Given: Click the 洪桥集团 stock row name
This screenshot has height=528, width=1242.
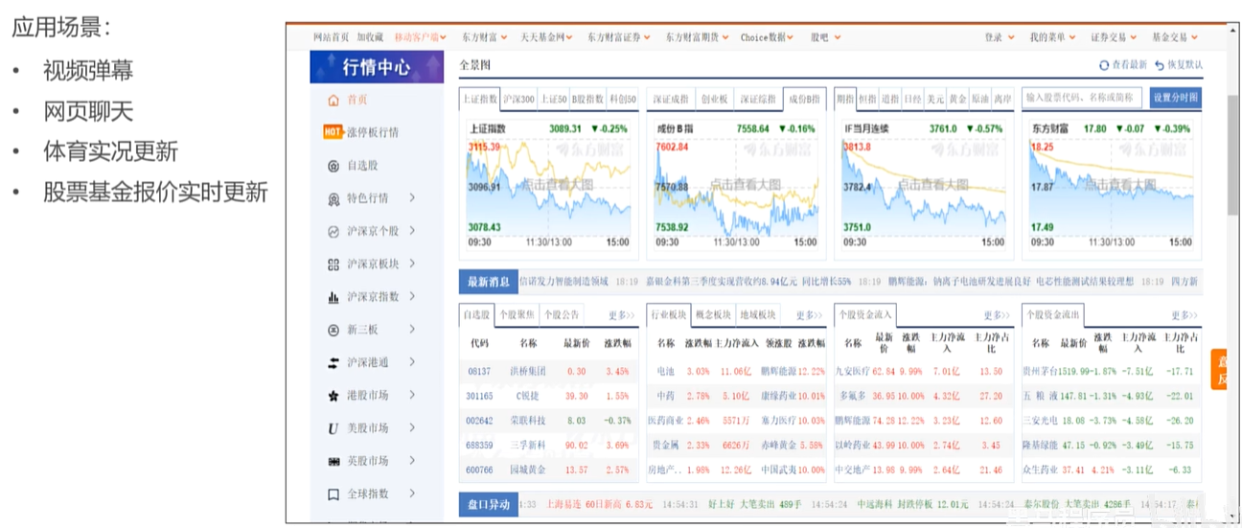Looking at the screenshot, I should click(528, 372).
